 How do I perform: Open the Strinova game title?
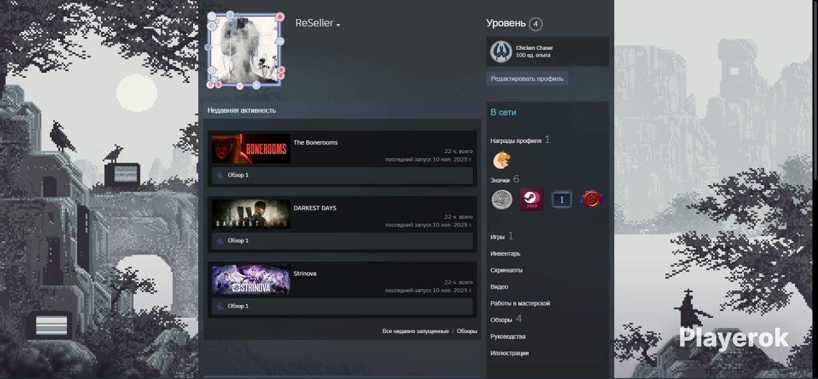point(305,274)
